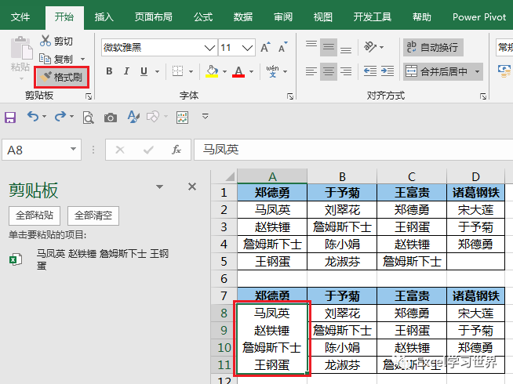Screen dimensions: 513x384
Task: Click the Cut (剪切) scissors icon
Action: [x=45, y=41]
